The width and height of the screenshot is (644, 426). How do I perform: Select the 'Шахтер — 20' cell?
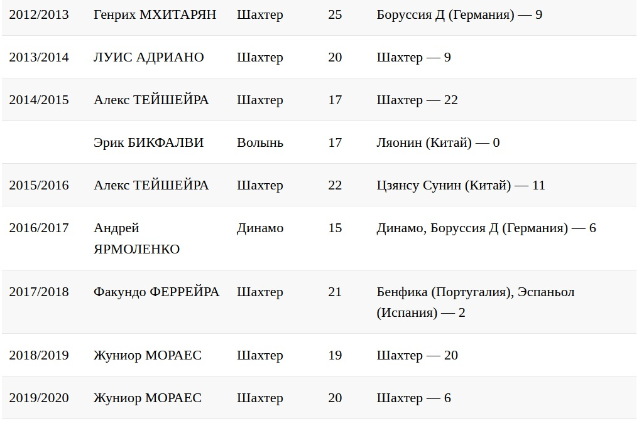(x=417, y=355)
